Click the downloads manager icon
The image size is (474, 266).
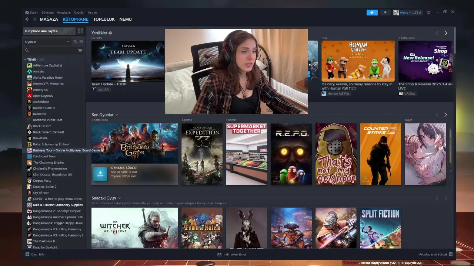tap(219, 254)
